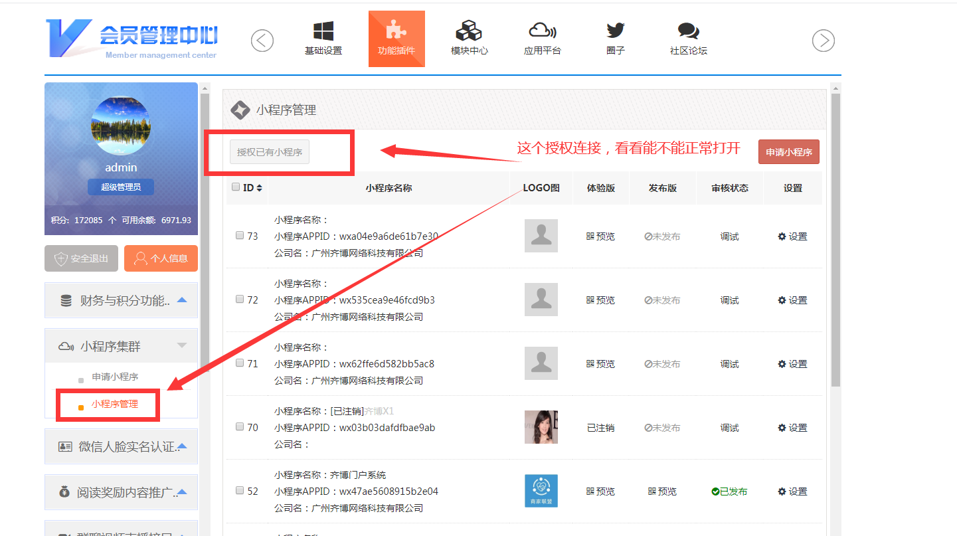Viewport: 957px width, 536px height.
Task: Click the 齐家联盟 logo thumbnail in row 52
Action: 541,491
